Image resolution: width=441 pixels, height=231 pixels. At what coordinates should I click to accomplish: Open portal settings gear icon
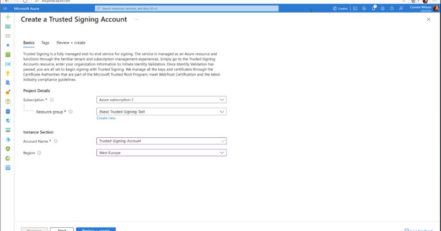point(383,8)
